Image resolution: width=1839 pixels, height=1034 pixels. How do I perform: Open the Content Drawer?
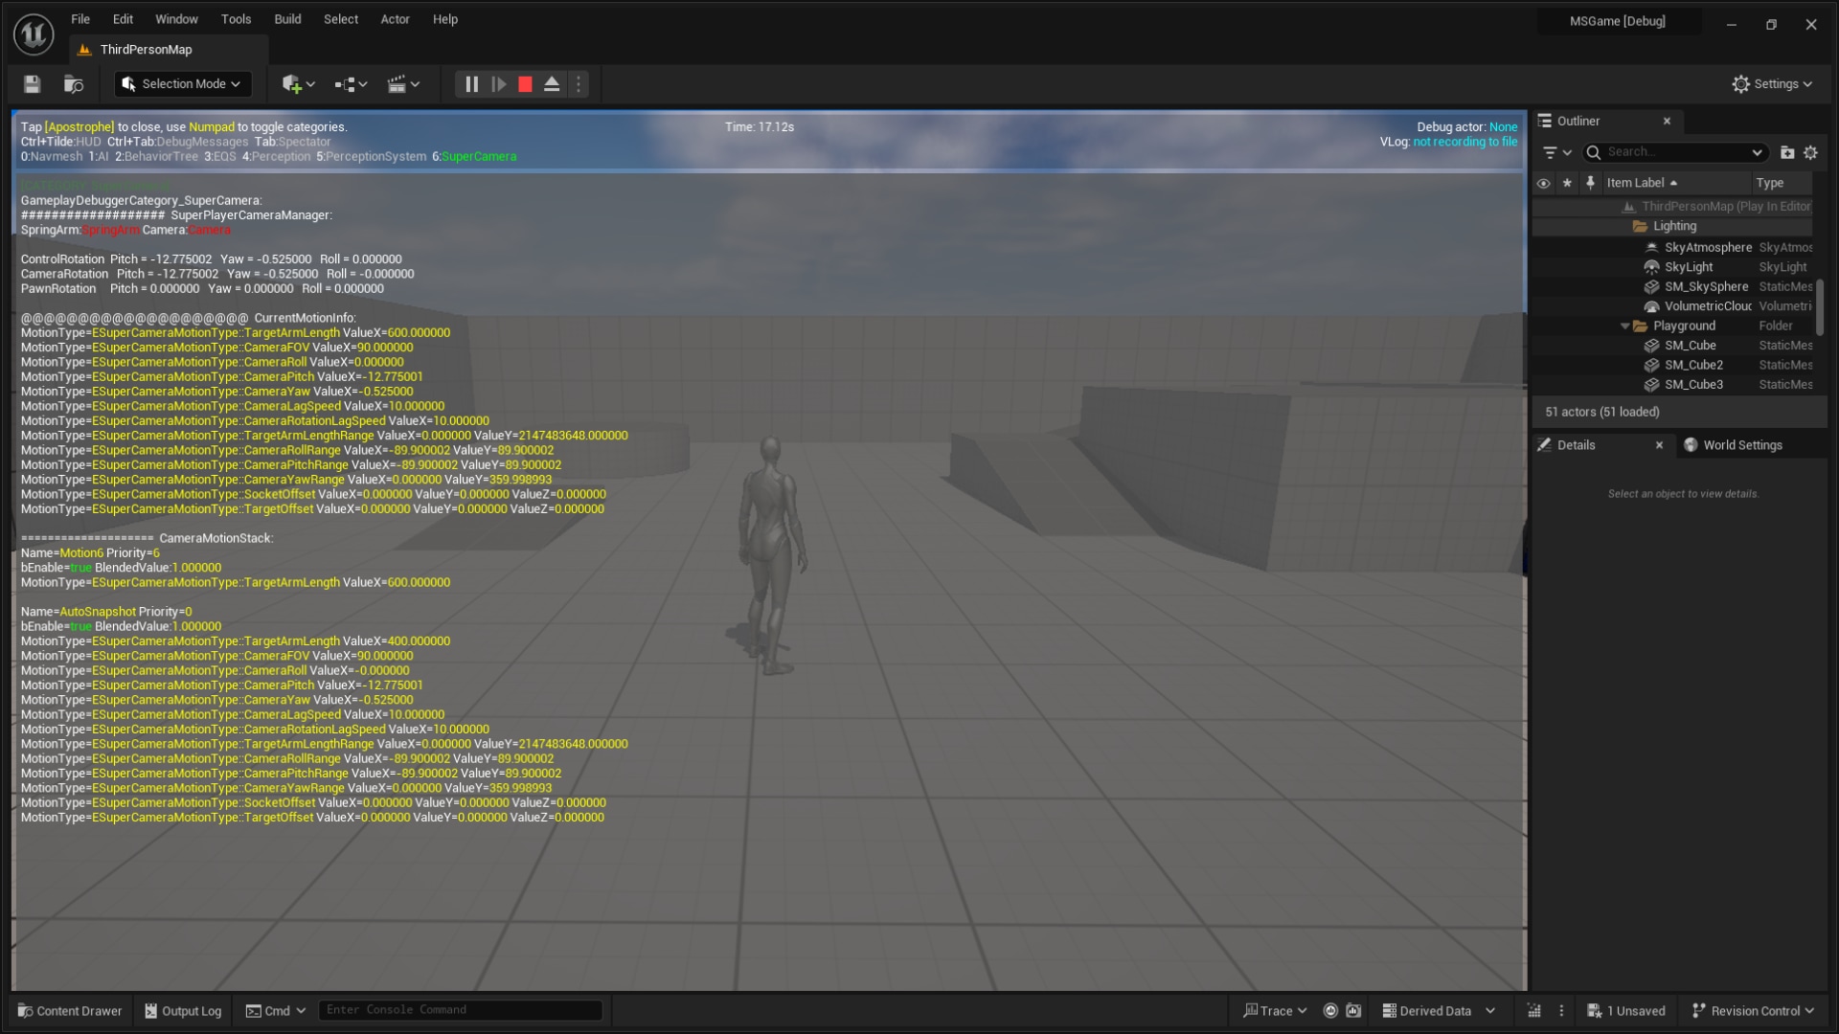coord(68,1010)
